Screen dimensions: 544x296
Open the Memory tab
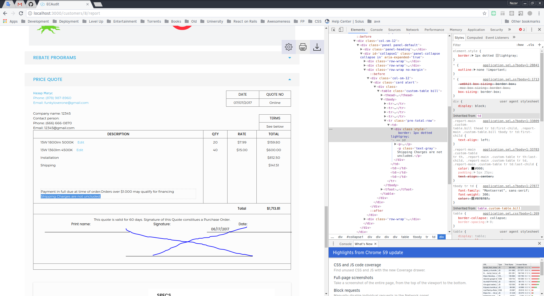pyautogui.click(x=456, y=30)
